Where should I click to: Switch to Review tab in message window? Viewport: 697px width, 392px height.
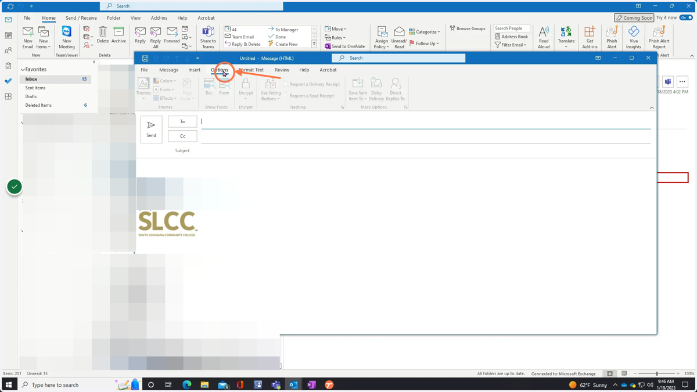coord(282,70)
